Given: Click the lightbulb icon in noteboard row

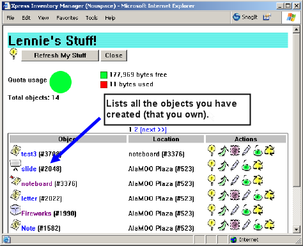Looking at the screenshot, I should [x=212, y=180].
